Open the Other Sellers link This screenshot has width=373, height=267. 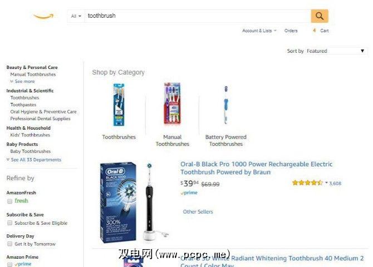tap(198, 211)
